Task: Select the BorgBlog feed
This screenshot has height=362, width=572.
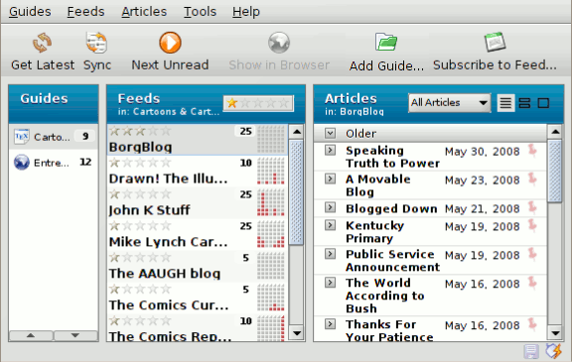Action: click(x=198, y=140)
